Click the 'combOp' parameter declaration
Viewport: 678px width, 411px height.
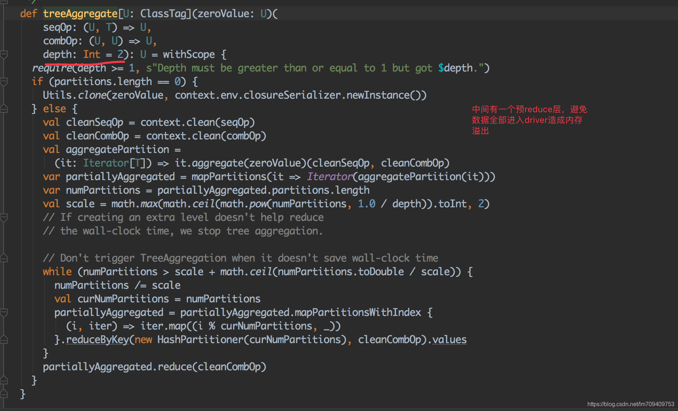pos(60,41)
